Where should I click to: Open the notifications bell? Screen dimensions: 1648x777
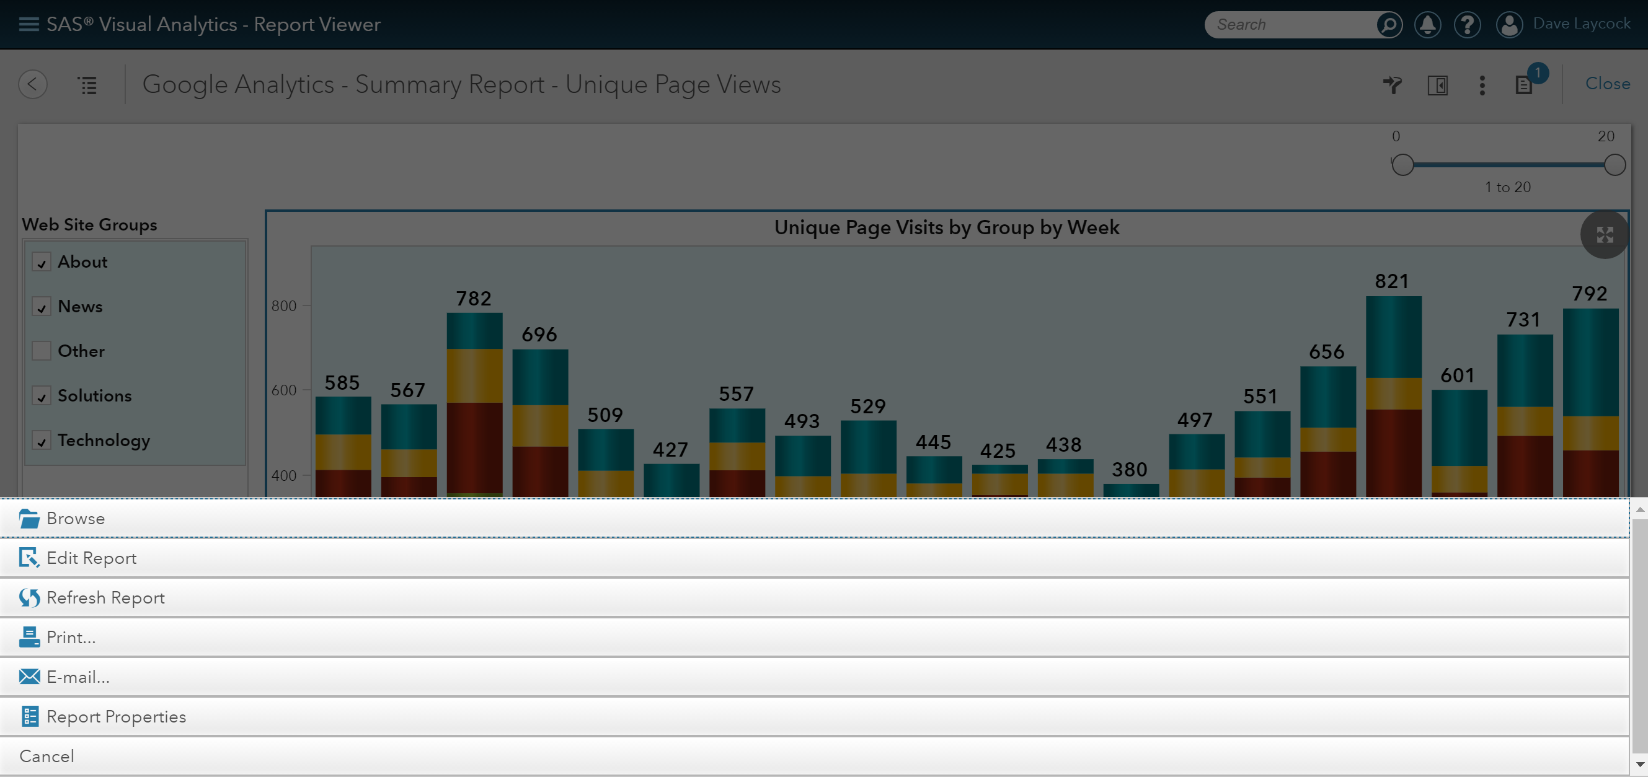click(1427, 24)
